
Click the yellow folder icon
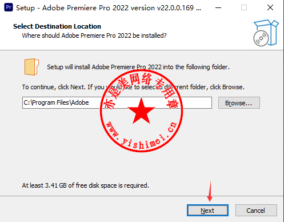(x=31, y=67)
